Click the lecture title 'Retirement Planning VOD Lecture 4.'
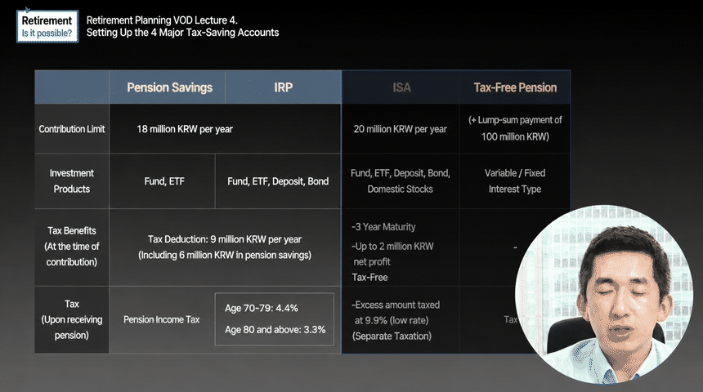Viewport: 703px width, 392px height. click(x=162, y=20)
